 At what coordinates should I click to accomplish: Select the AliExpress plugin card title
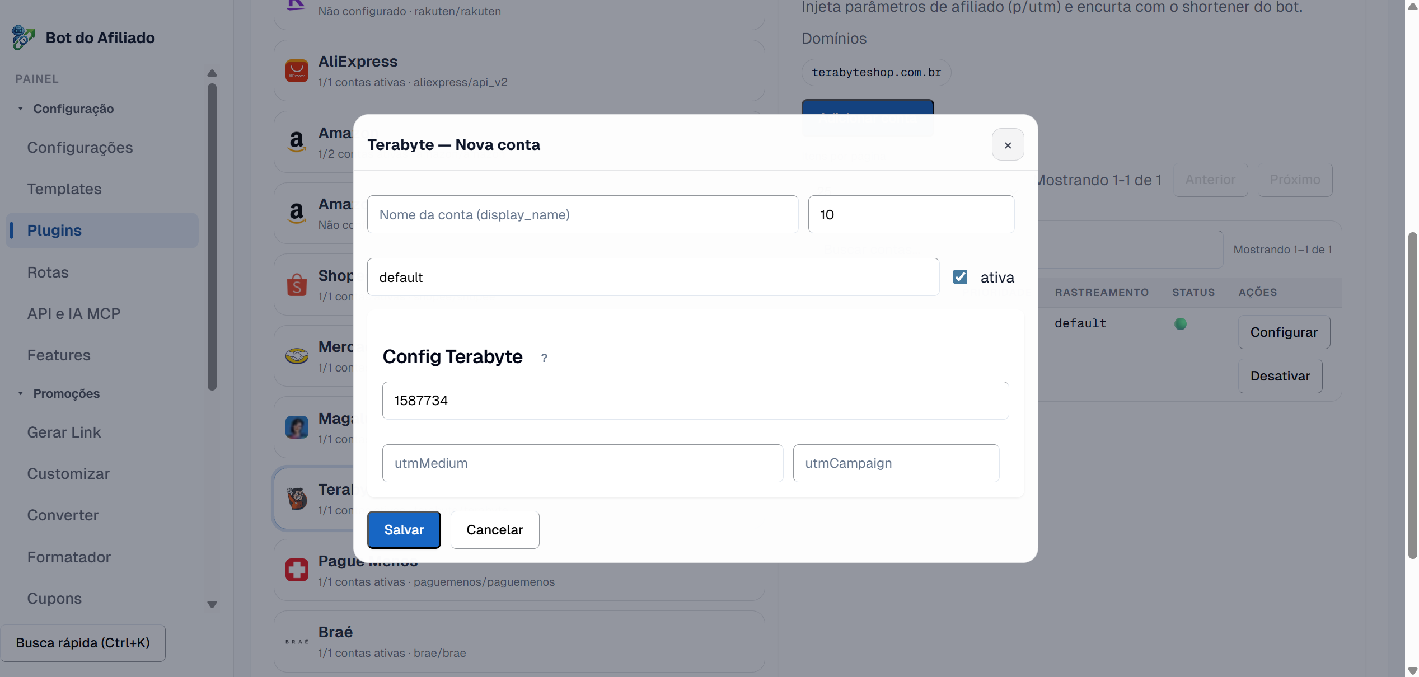[x=358, y=62]
